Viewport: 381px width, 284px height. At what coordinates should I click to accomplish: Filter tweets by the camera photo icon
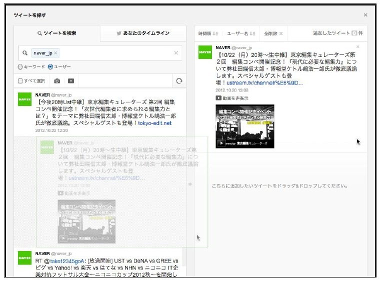tap(57, 81)
